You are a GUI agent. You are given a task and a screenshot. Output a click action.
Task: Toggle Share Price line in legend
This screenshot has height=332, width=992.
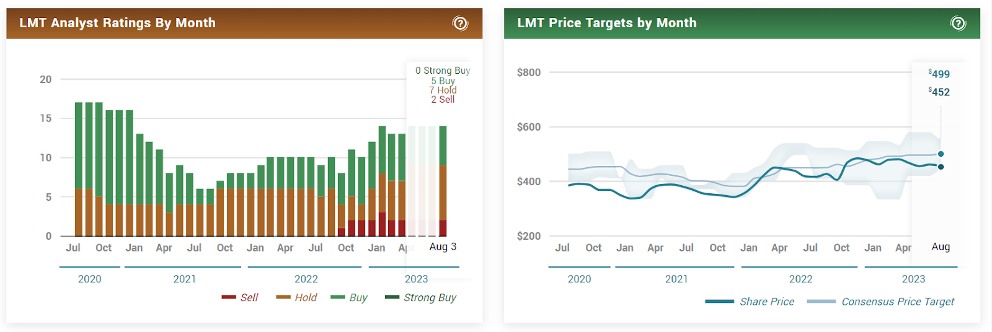click(x=750, y=302)
